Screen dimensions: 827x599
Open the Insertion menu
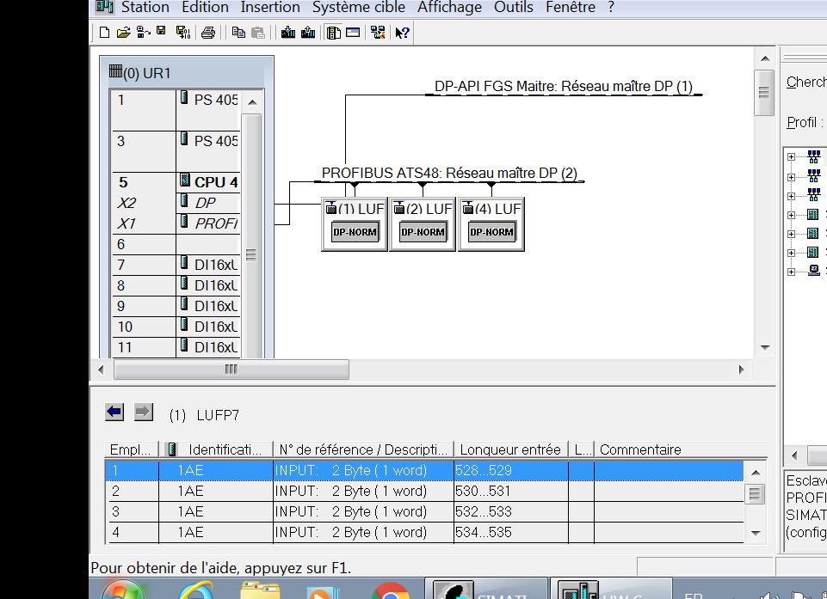270,8
